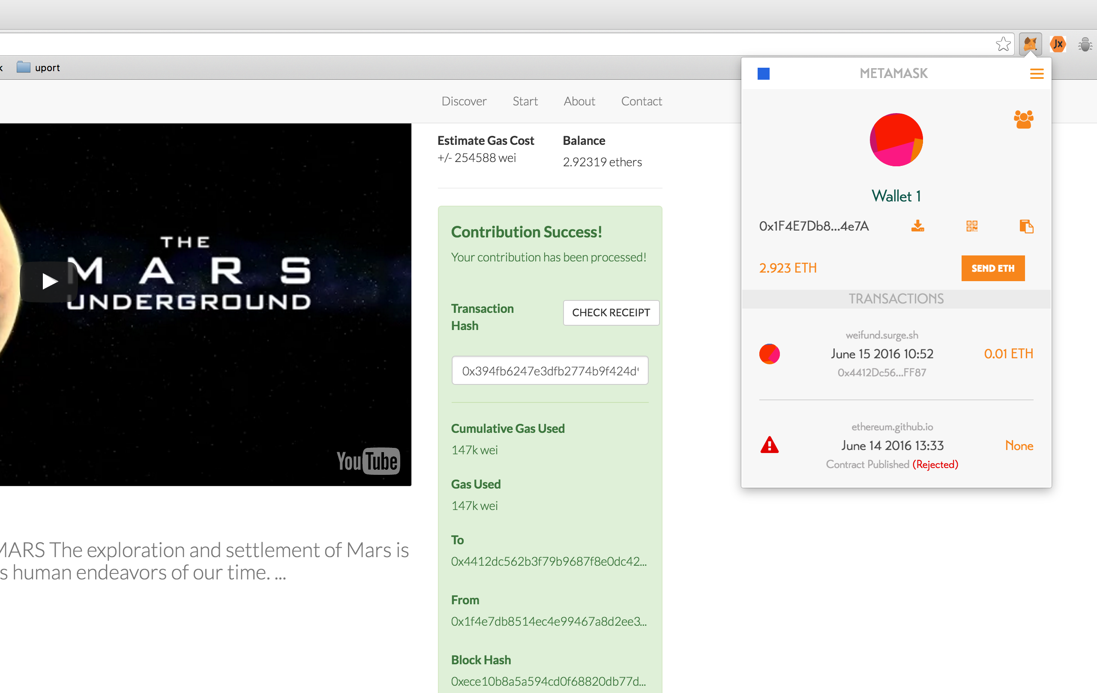Click the Jaxx extension icon in toolbar
The image size is (1097, 693).
[1058, 44]
